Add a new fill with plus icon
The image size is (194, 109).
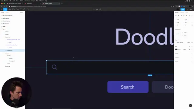[192, 47]
